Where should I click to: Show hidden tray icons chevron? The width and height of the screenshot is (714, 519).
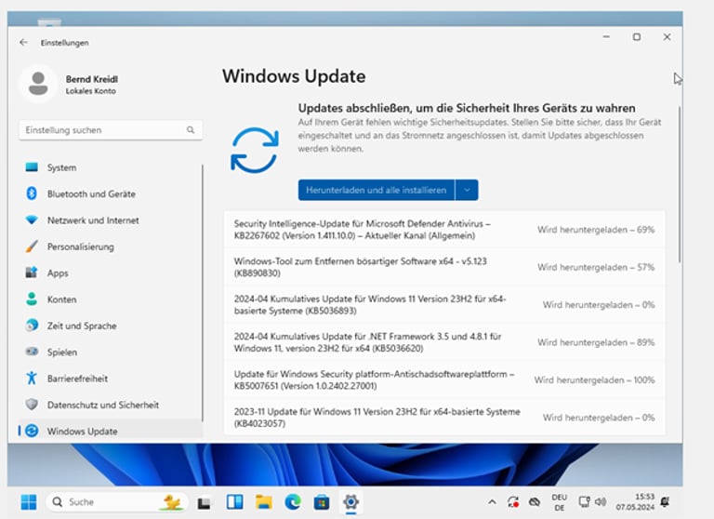click(x=492, y=502)
